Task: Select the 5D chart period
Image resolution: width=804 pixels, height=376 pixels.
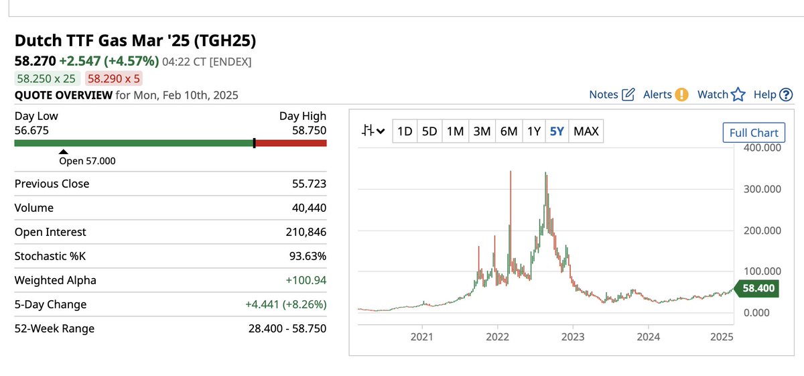Action: (x=429, y=131)
